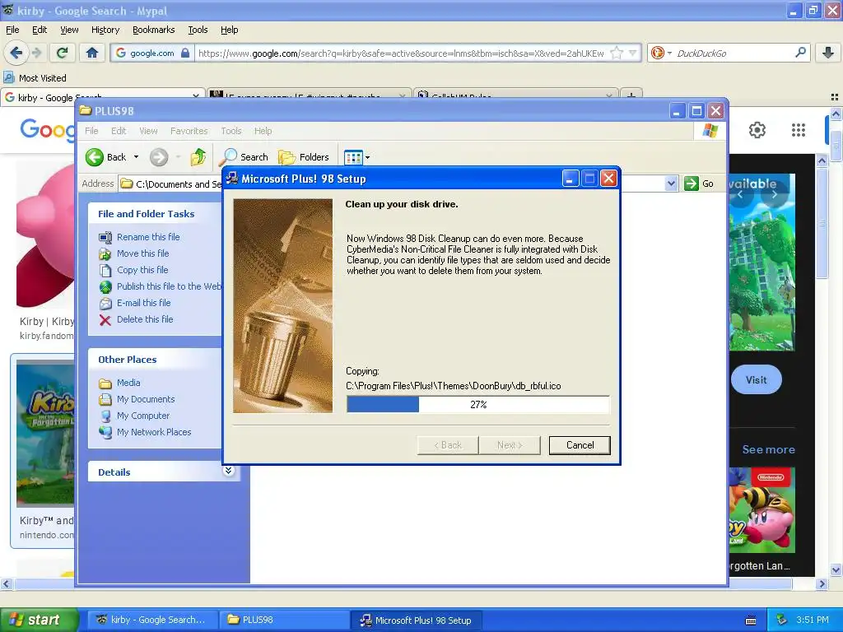Image resolution: width=843 pixels, height=632 pixels.
Task: Open Search in PLUS98 Explorer toolbar
Action: pyautogui.click(x=244, y=157)
